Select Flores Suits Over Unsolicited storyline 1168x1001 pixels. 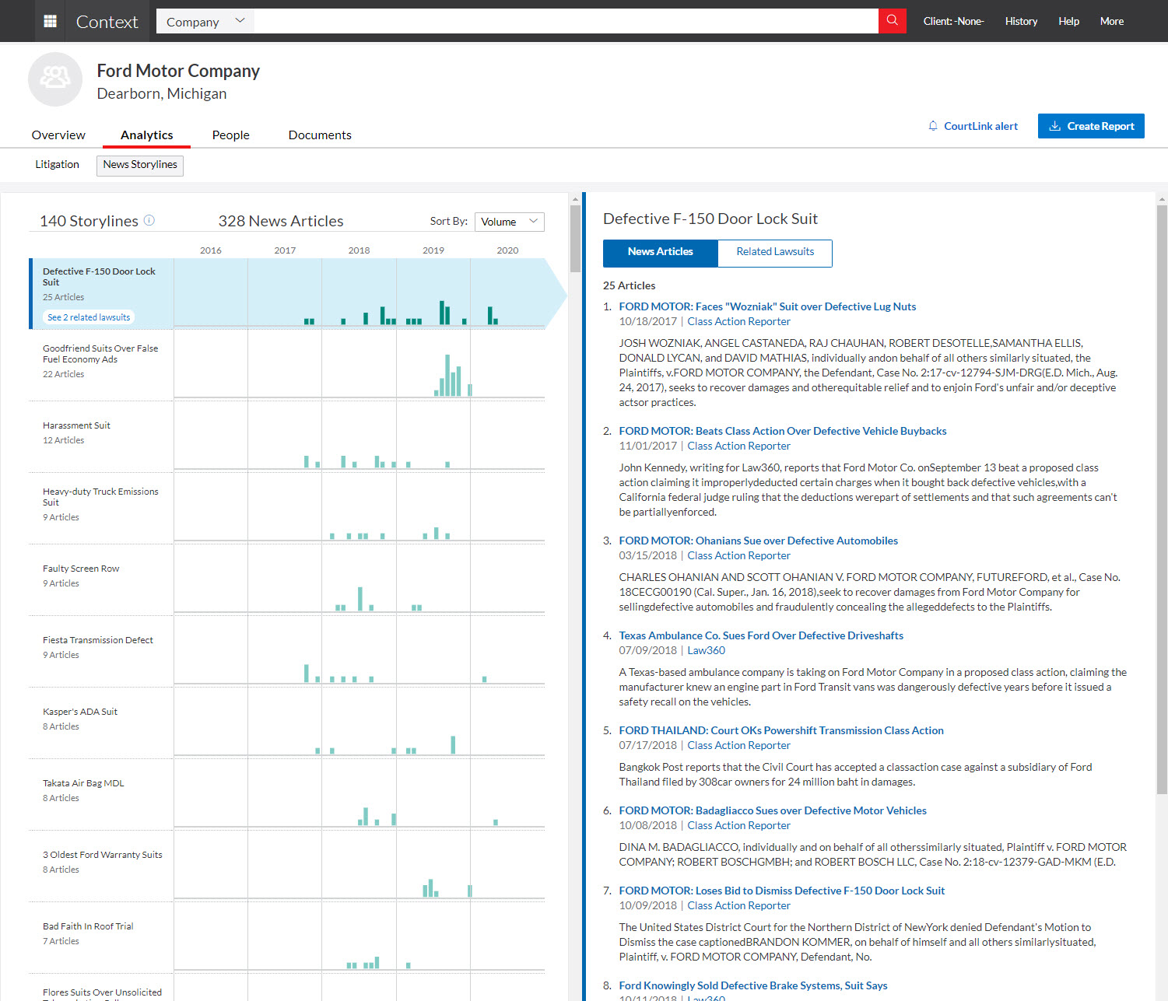(102, 992)
